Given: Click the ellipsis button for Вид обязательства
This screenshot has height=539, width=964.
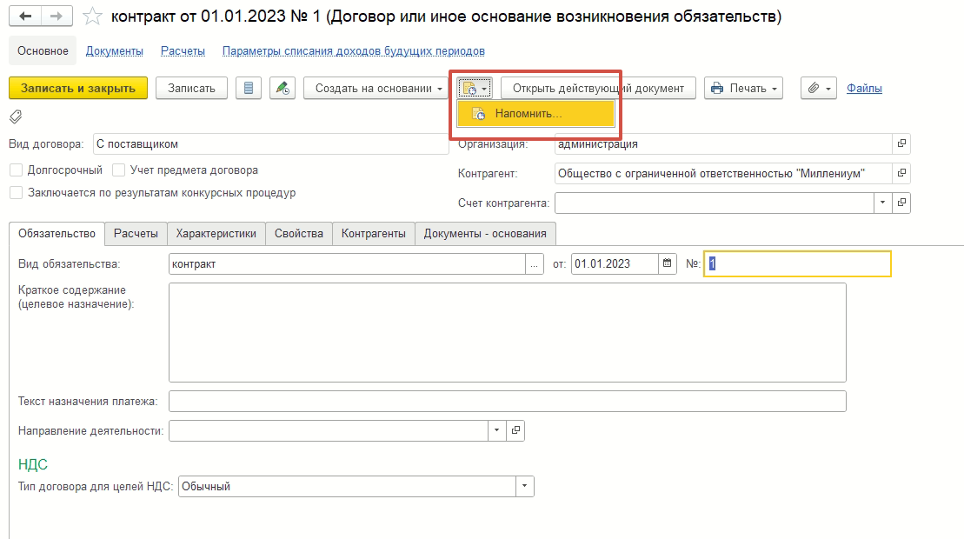Looking at the screenshot, I should pyautogui.click(x=535, y=264).
